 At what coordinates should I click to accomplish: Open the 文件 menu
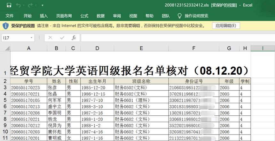(x=10, y=16)
